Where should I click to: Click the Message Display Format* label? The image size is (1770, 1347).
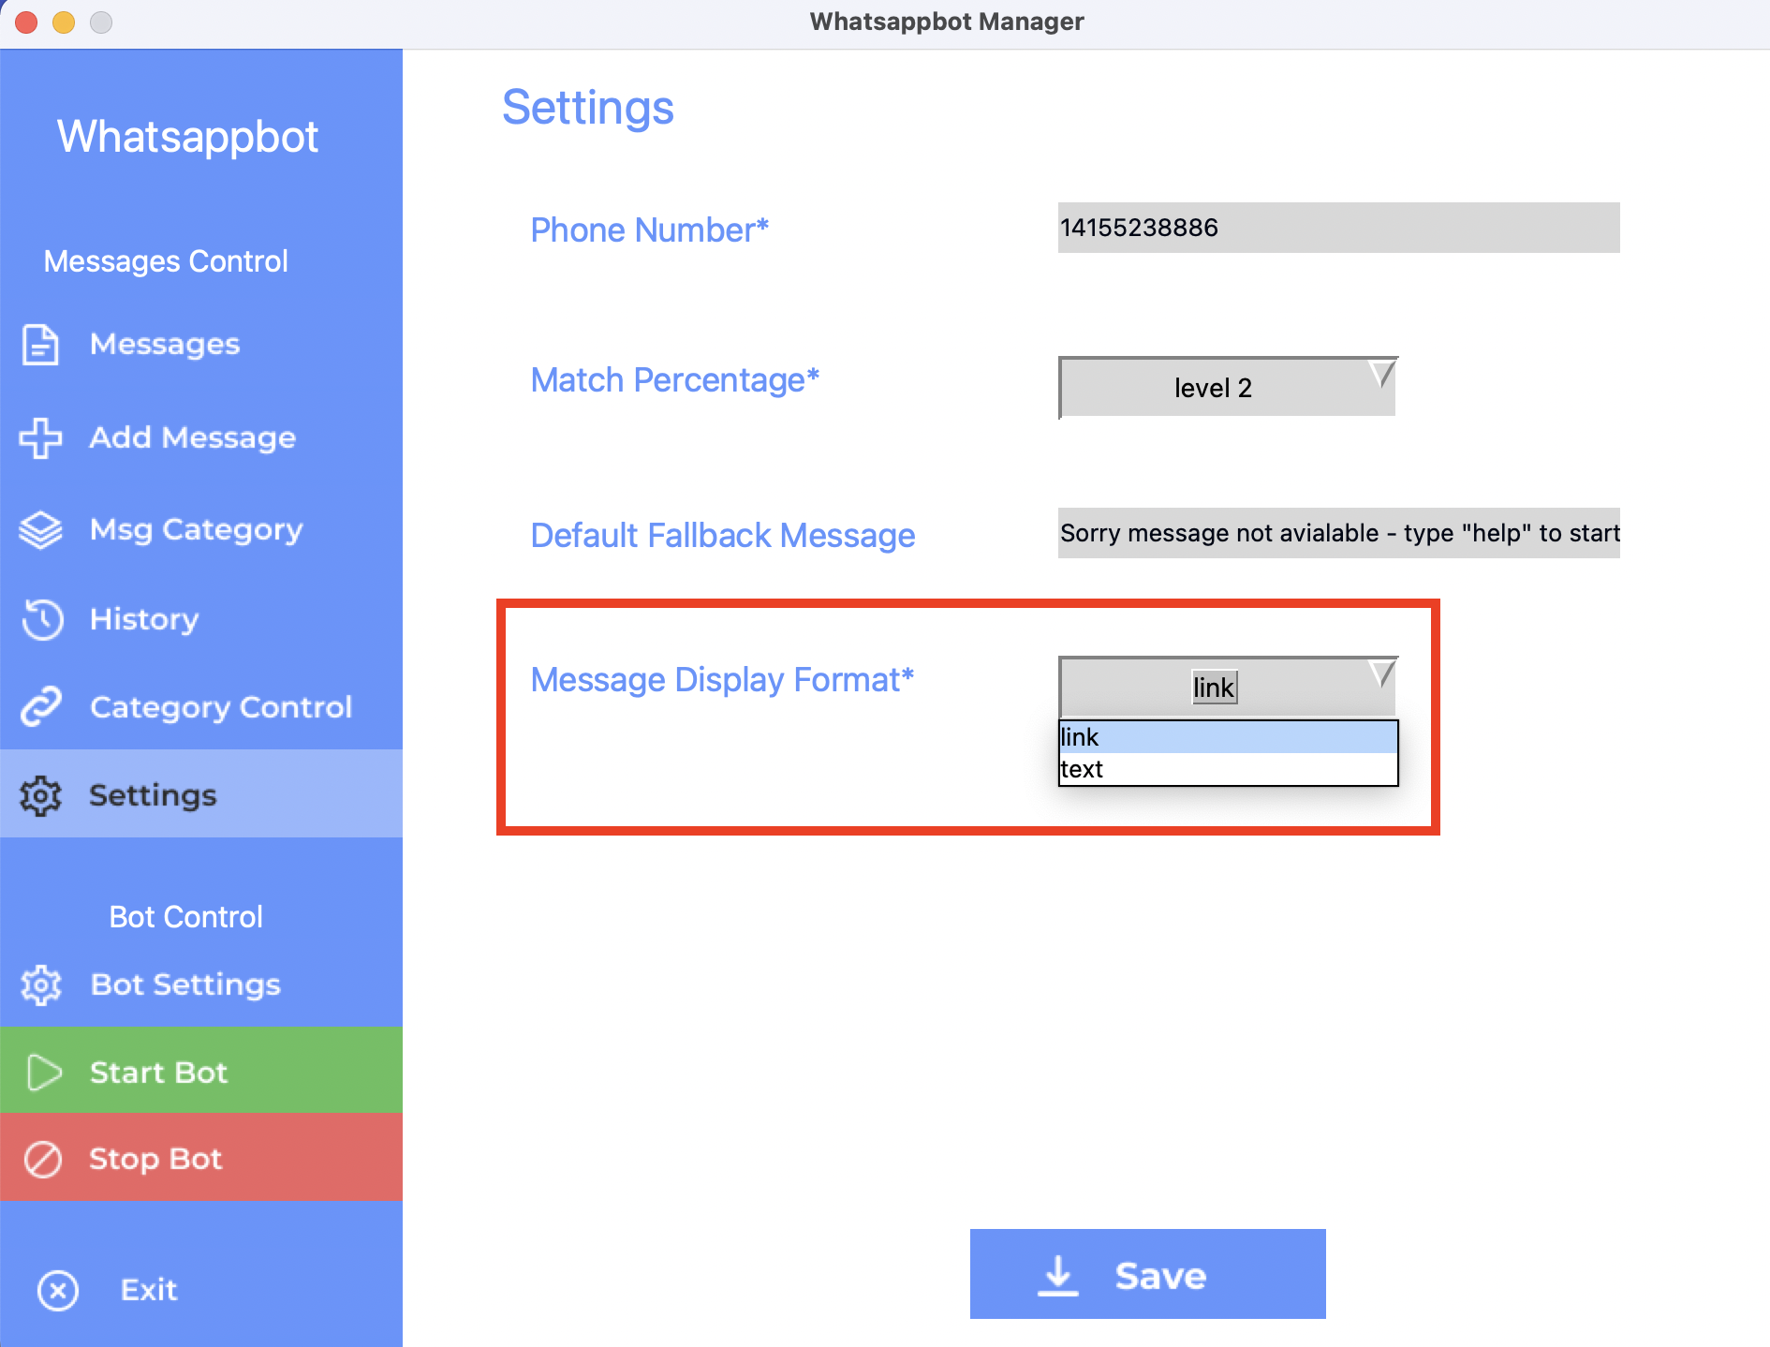pos(722,680)
